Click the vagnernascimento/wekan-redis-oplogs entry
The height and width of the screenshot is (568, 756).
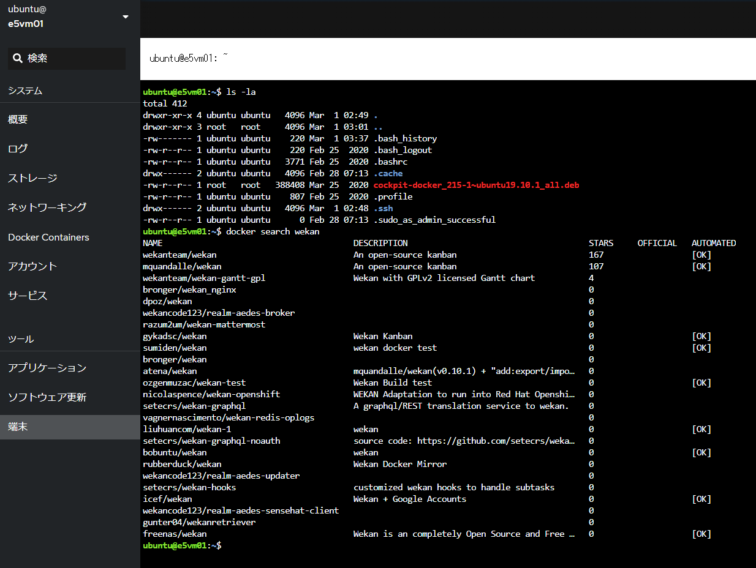pyautogui.click(x=229, y=417)
